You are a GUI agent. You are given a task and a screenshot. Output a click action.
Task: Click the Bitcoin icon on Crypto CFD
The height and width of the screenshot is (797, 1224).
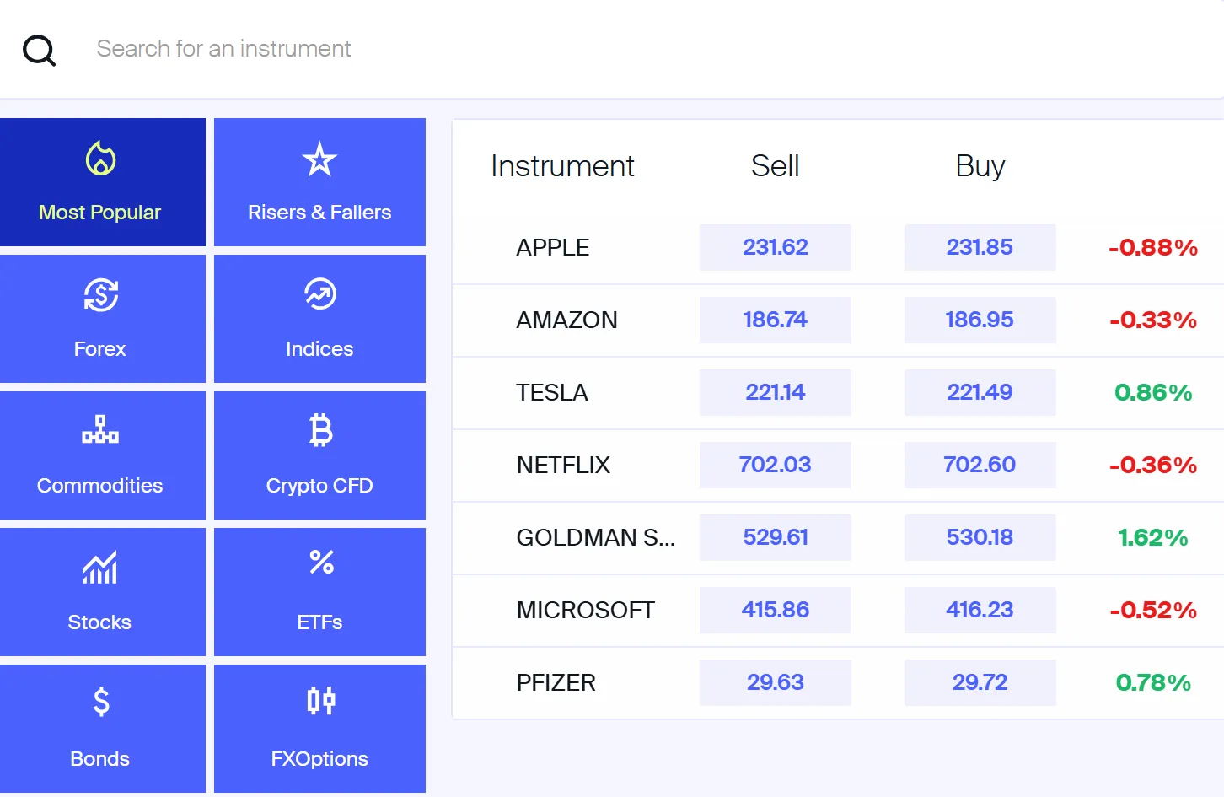click(320, 430)
